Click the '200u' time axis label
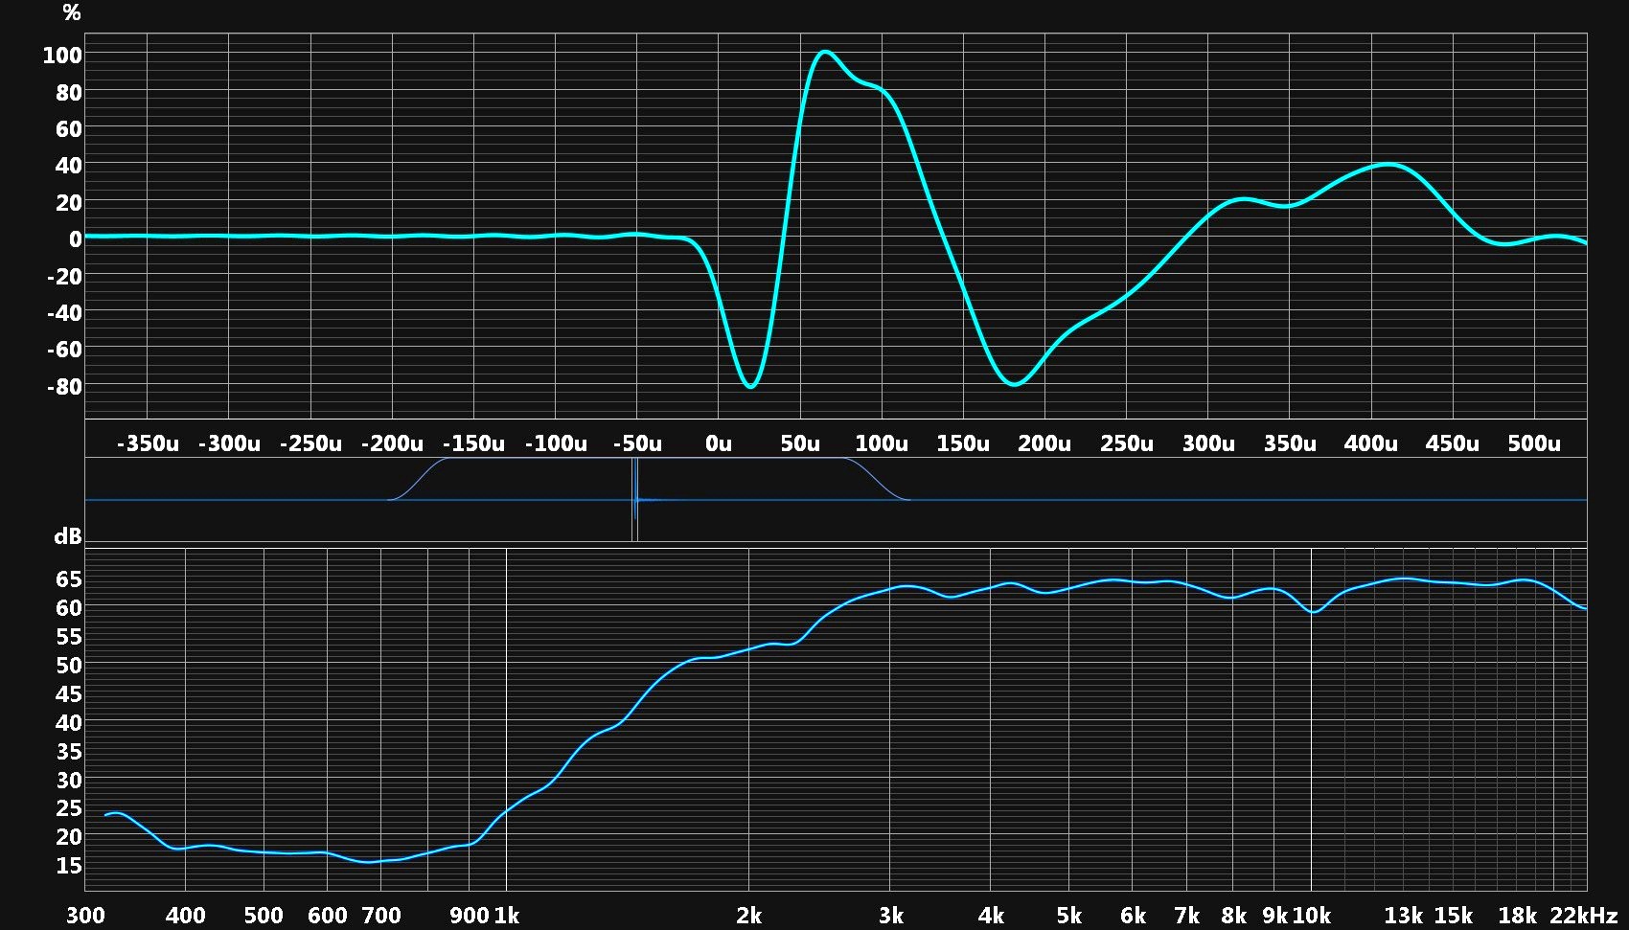This screenshot has height=930, width=1629. [x=1044, y=443]
